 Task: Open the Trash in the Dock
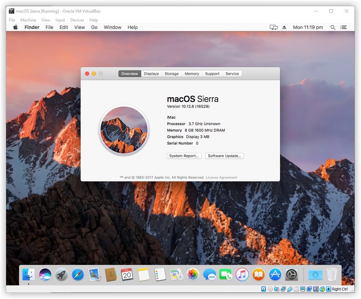click(x=332, y=274)
